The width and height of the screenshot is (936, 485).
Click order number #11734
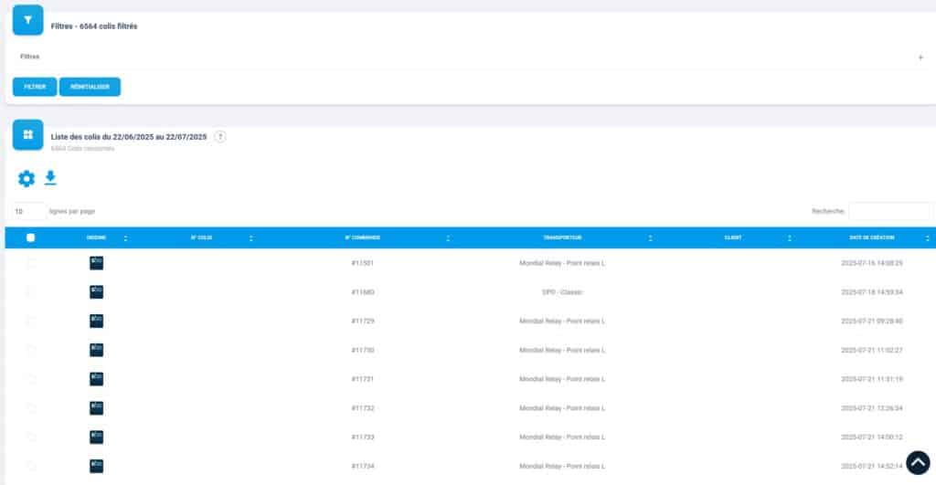tap(362, 466)
